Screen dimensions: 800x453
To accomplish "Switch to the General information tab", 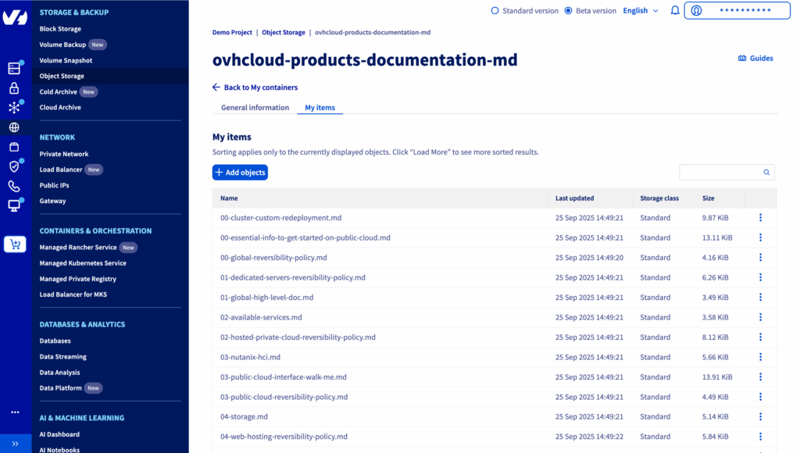I will (x=255, y=108).
